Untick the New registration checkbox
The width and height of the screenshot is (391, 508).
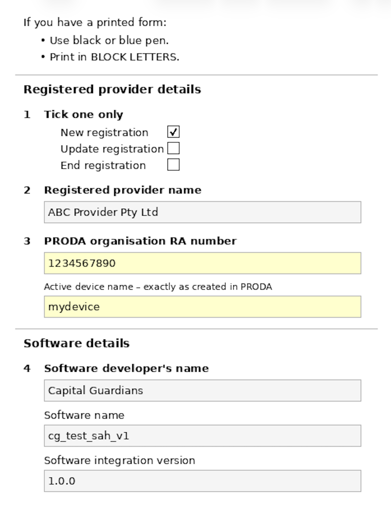click(173, 132)
